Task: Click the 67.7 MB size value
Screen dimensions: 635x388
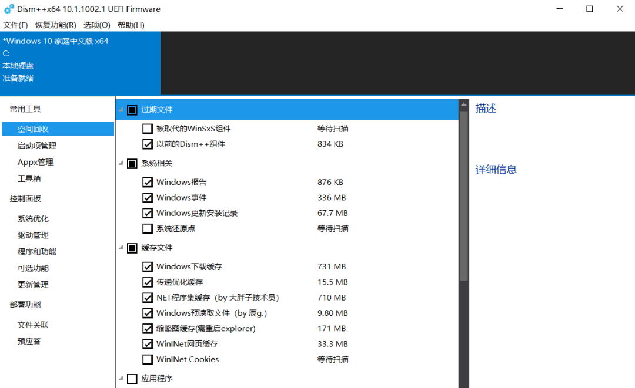Action: click(333, 213)
